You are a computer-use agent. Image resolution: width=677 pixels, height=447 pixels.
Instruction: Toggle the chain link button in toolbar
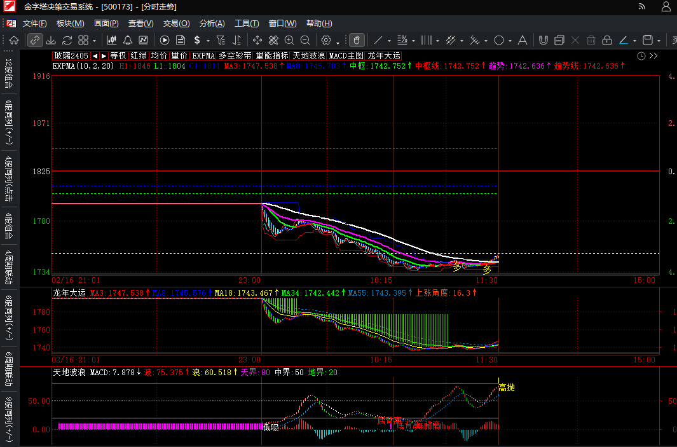[x=34, y=40]
